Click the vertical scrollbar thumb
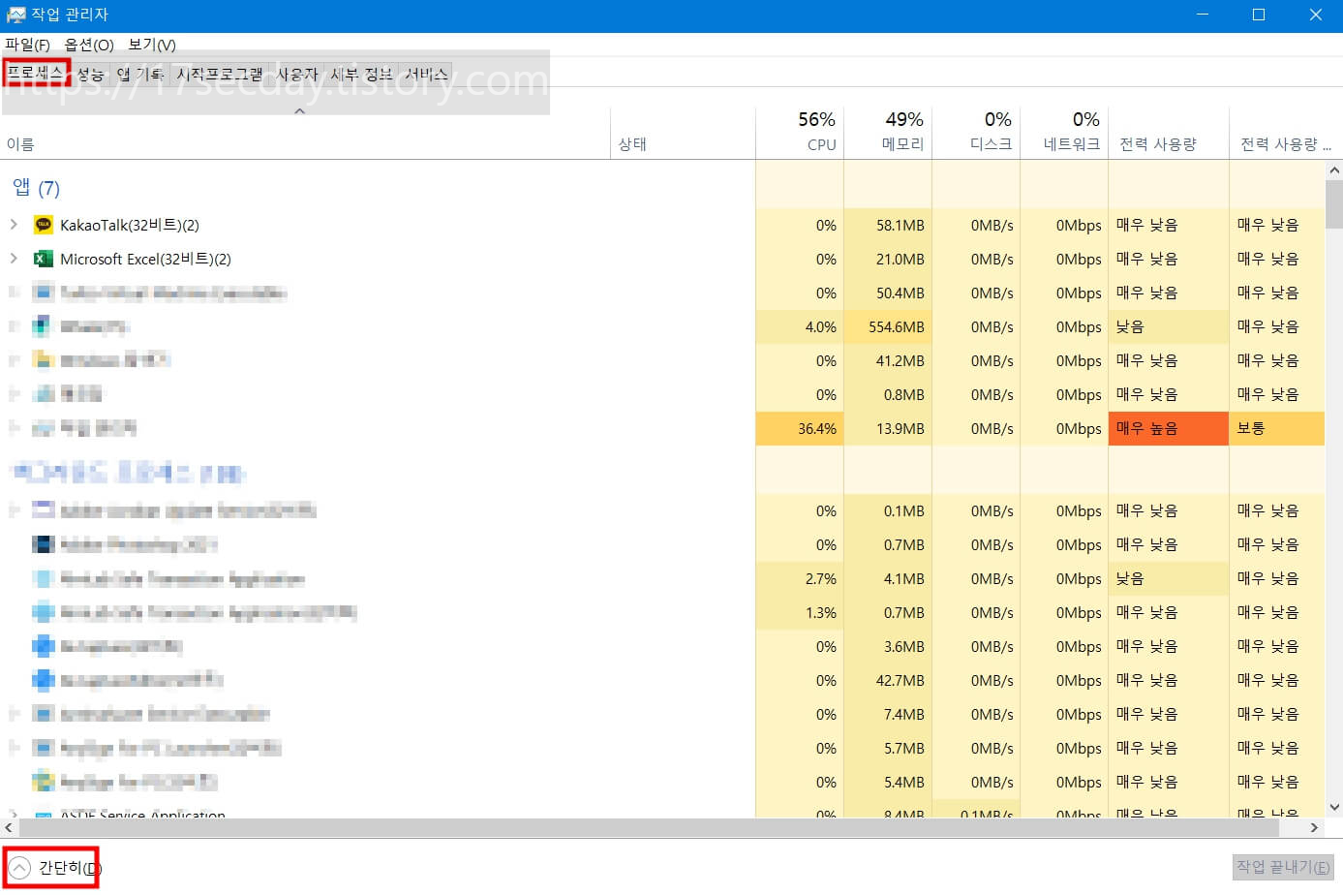This screenshot has width=1343, height=895. point(1334,203)
